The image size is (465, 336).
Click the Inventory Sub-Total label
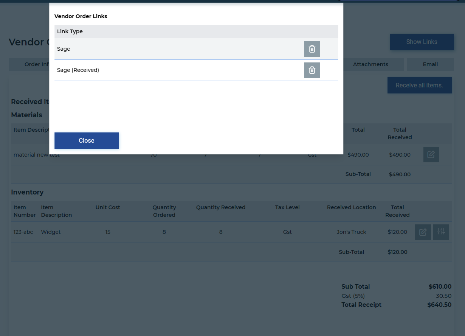(x=352, y=252)
